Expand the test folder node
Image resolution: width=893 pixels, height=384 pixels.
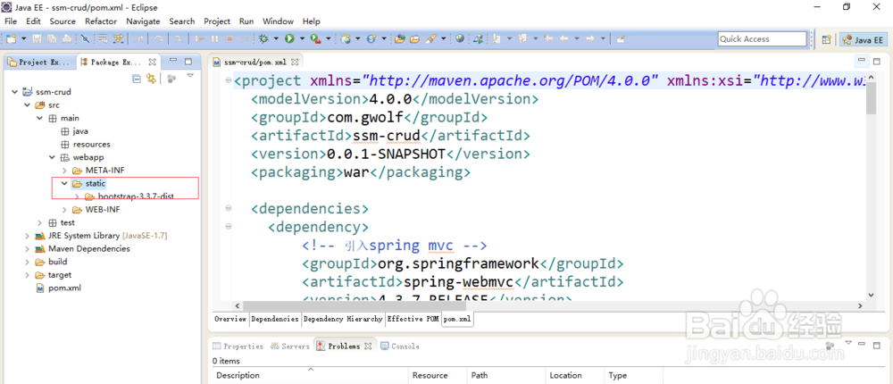[x=39, y=222]
